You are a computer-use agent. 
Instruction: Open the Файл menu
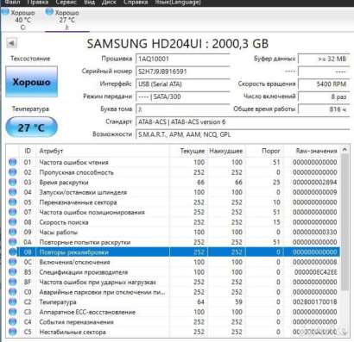point(12,3)
